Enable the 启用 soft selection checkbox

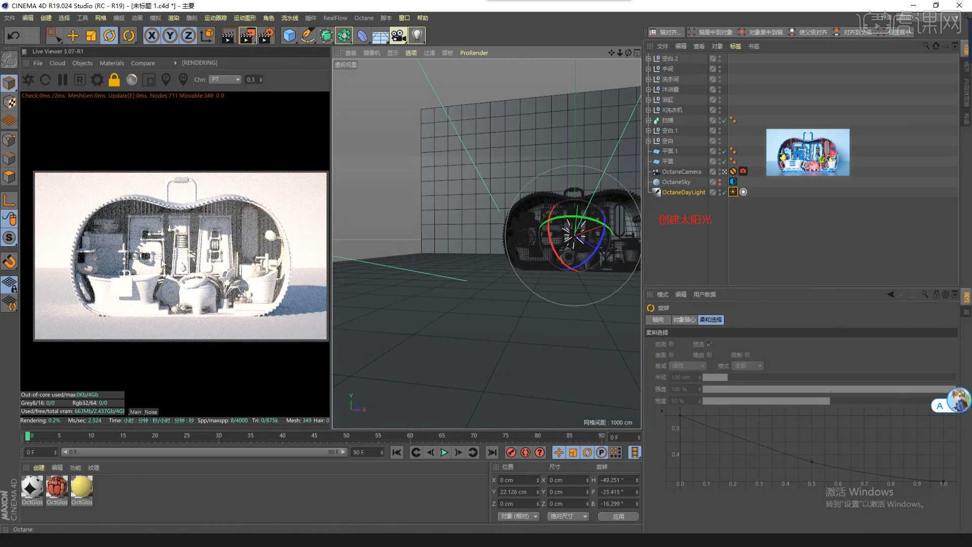(671, 344)
